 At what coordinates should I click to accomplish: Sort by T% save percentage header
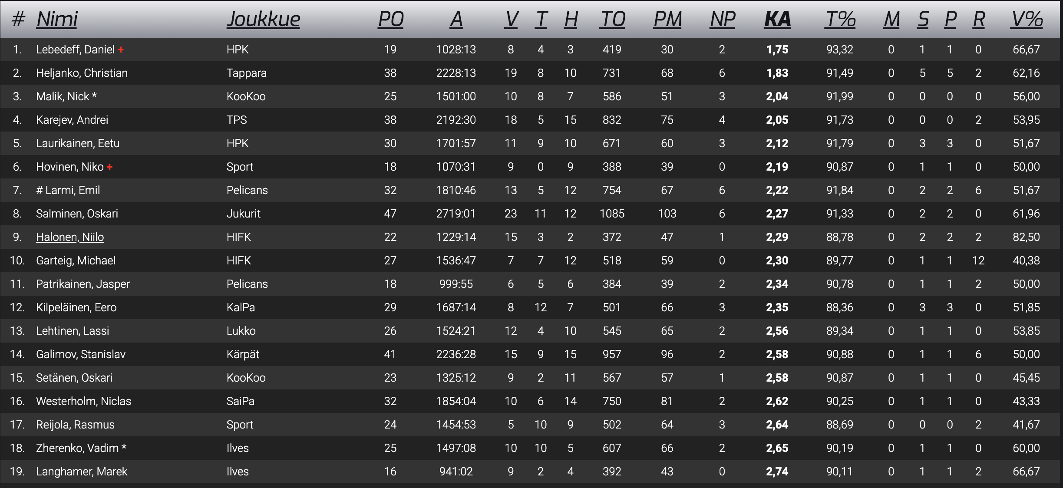tap(840, 19)
